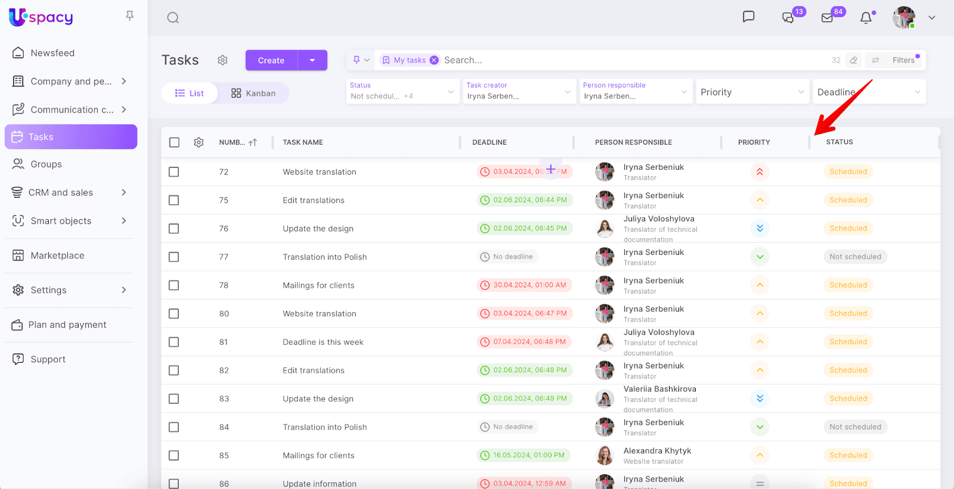Click the eraser clear filters icon
This screenshot has height=489, width=954.
coord(853,60)
